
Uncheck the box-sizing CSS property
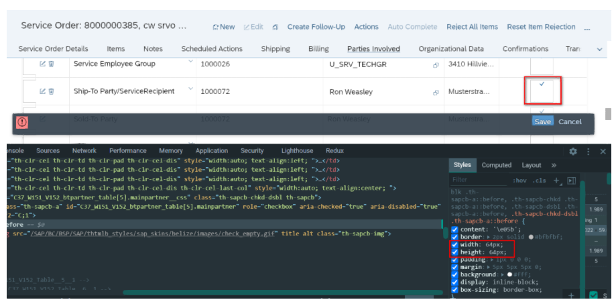[x=454, y=290]
